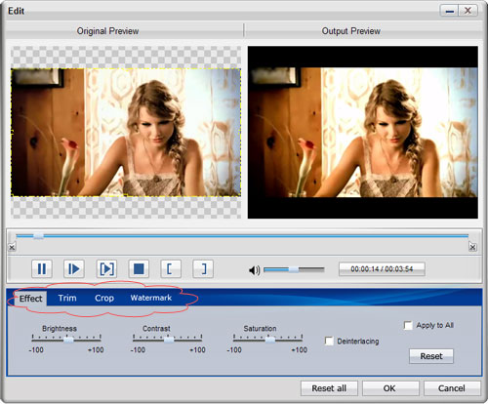Click the Brightness slider handle

68,340
